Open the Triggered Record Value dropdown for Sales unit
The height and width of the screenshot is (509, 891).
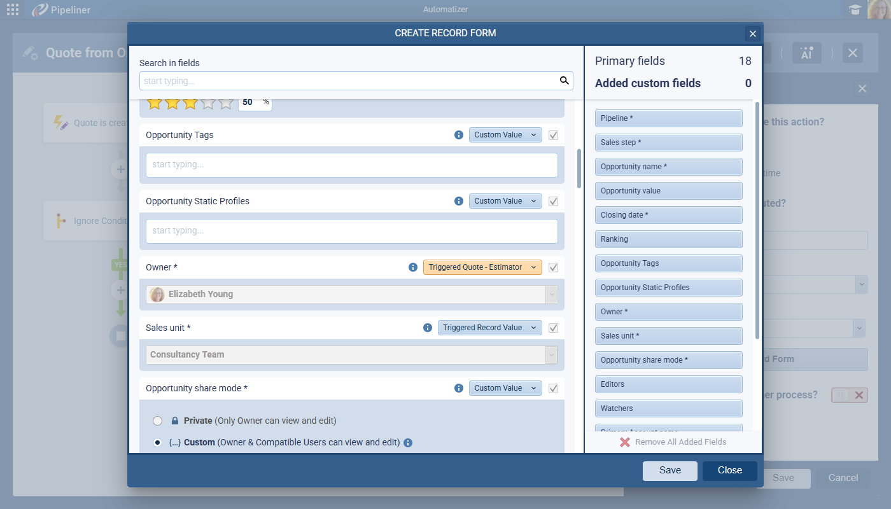click(x=489, y=328)
